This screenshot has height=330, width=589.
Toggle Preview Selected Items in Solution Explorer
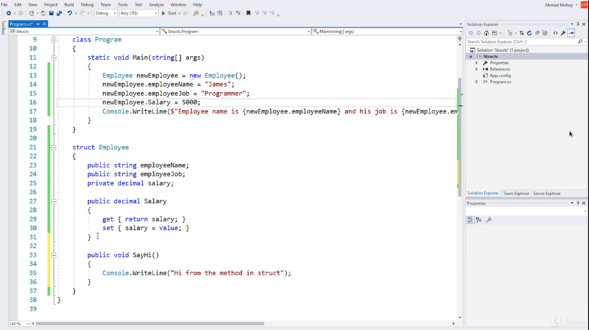[572, 33]
